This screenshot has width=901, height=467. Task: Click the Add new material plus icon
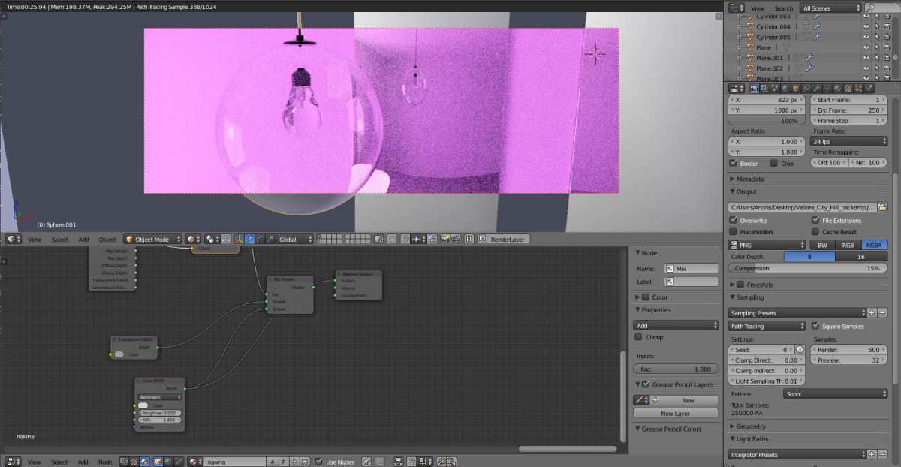(294, 462)
